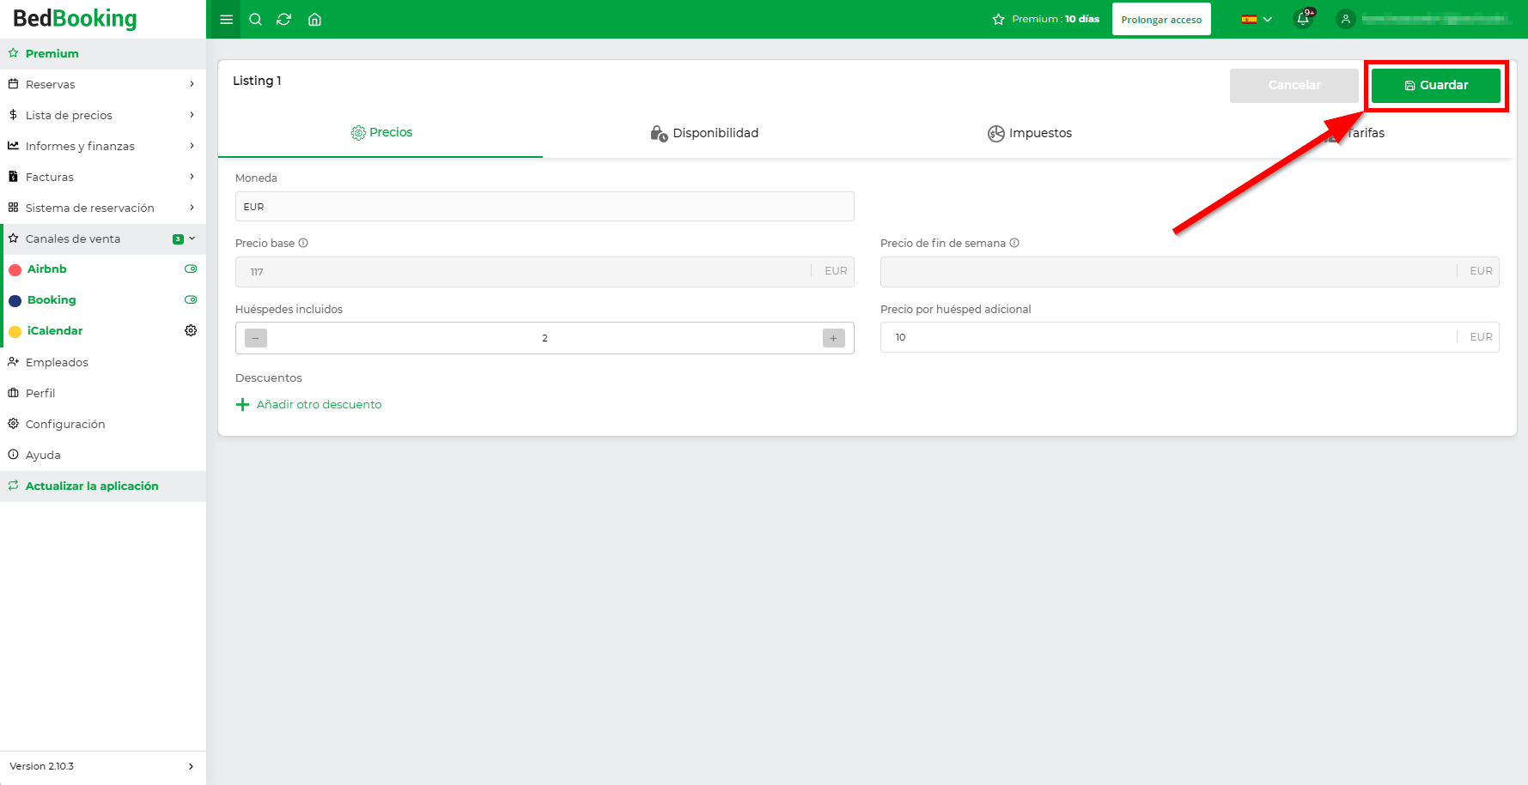Click Precio de fin de semana field

pyautogui.click(x=1190, y=271)
